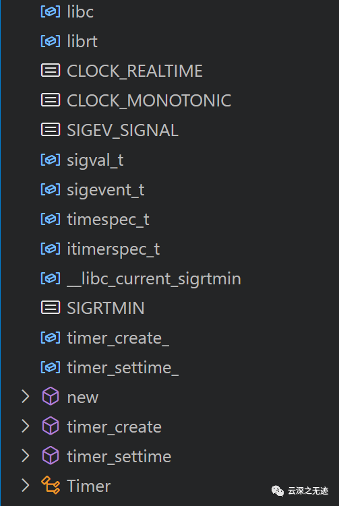This screenshot has height=506, width=339.
Task: Expand the Timer class node
Action: point(25,485)
